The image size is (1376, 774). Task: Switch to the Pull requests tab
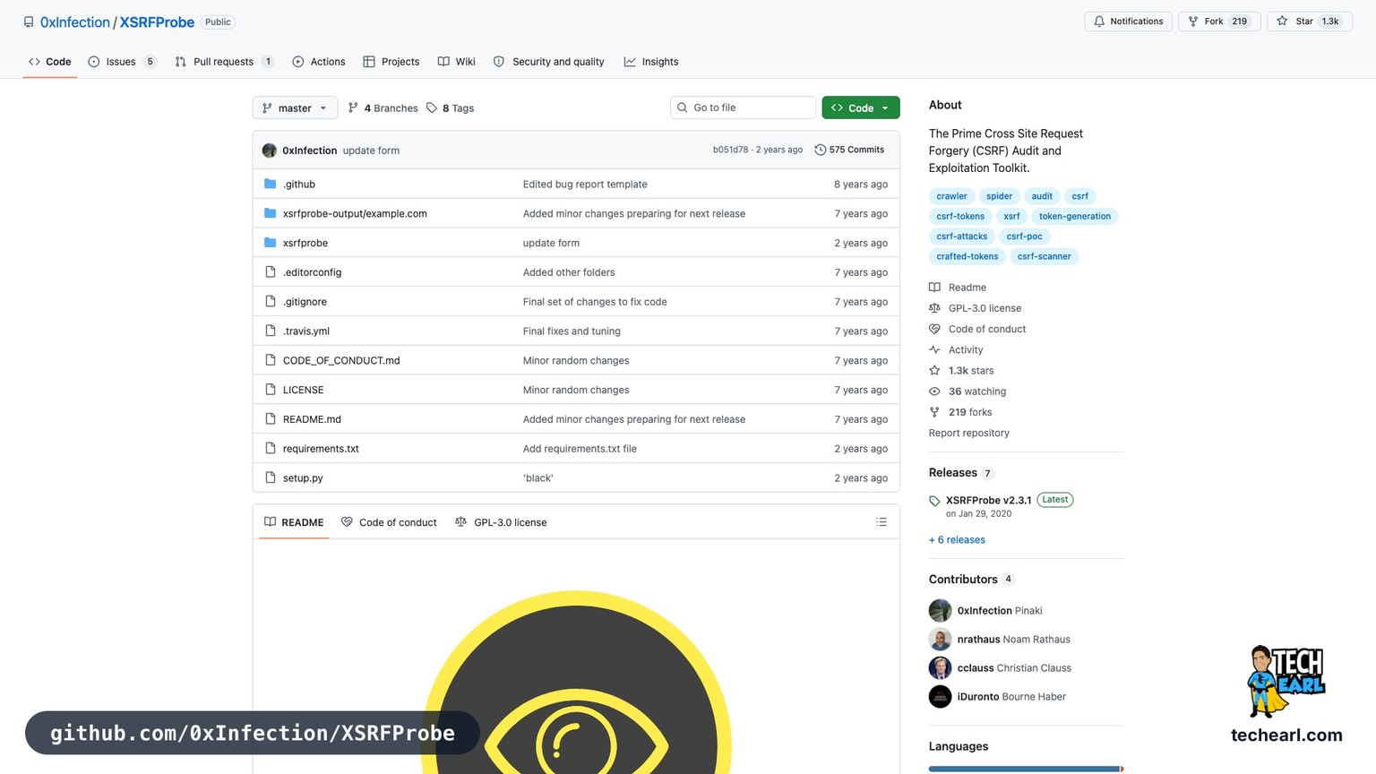coord(224,62)
